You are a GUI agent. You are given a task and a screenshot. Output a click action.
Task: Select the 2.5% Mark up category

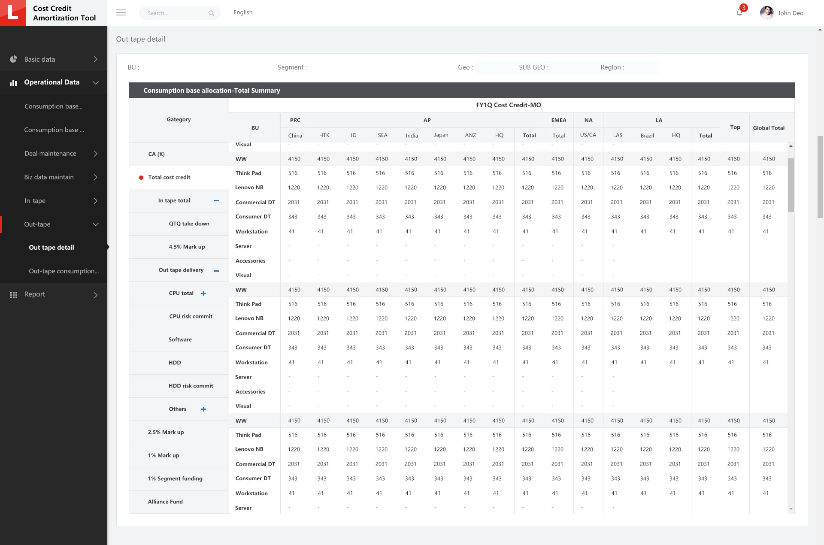click(179, 432)
